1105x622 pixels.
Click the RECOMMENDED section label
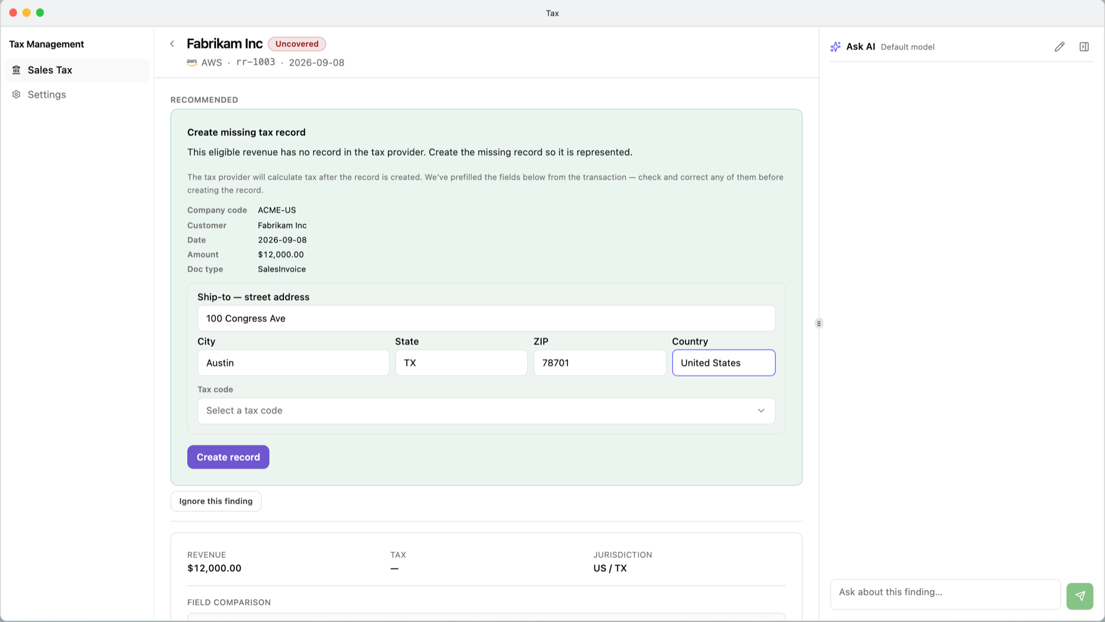coord(204,100)
